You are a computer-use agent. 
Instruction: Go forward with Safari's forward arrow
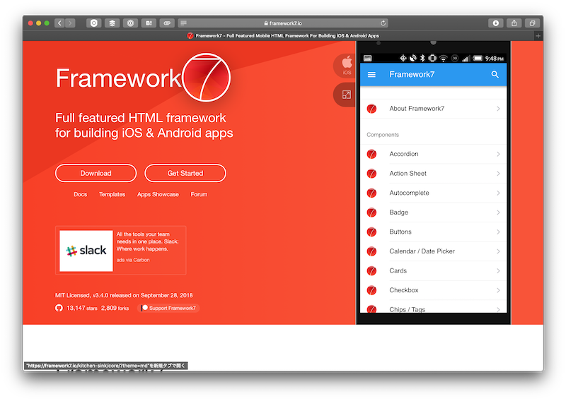(70, 23)
